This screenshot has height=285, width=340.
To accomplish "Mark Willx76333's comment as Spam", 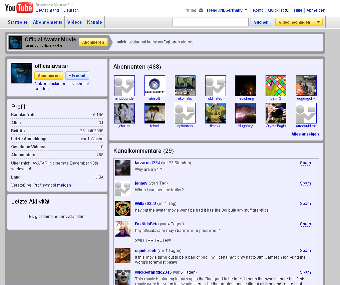I will 305,204.
